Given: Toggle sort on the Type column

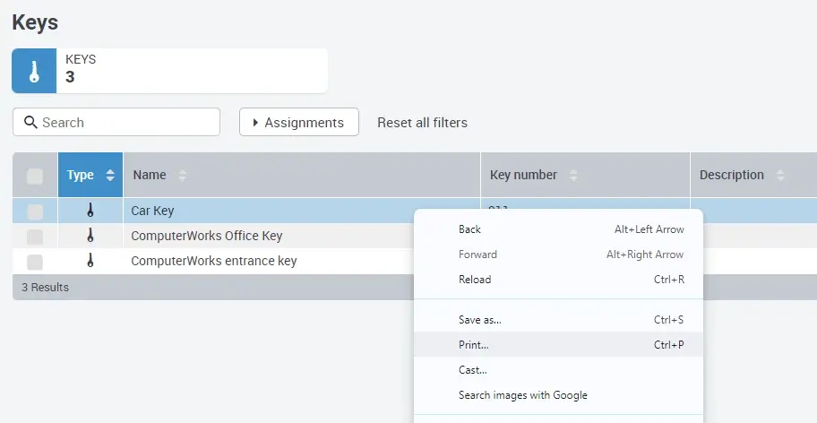Looking at the screenshot, I should coord(109,176).
